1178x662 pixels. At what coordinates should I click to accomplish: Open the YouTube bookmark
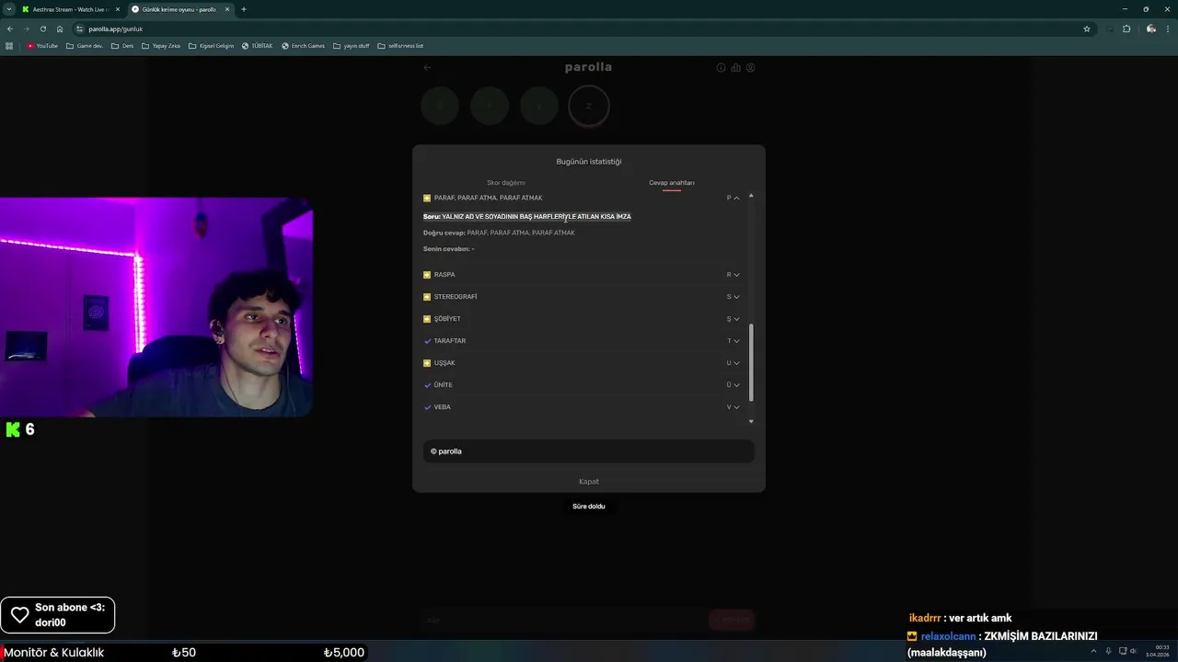[x=42, y=46]
